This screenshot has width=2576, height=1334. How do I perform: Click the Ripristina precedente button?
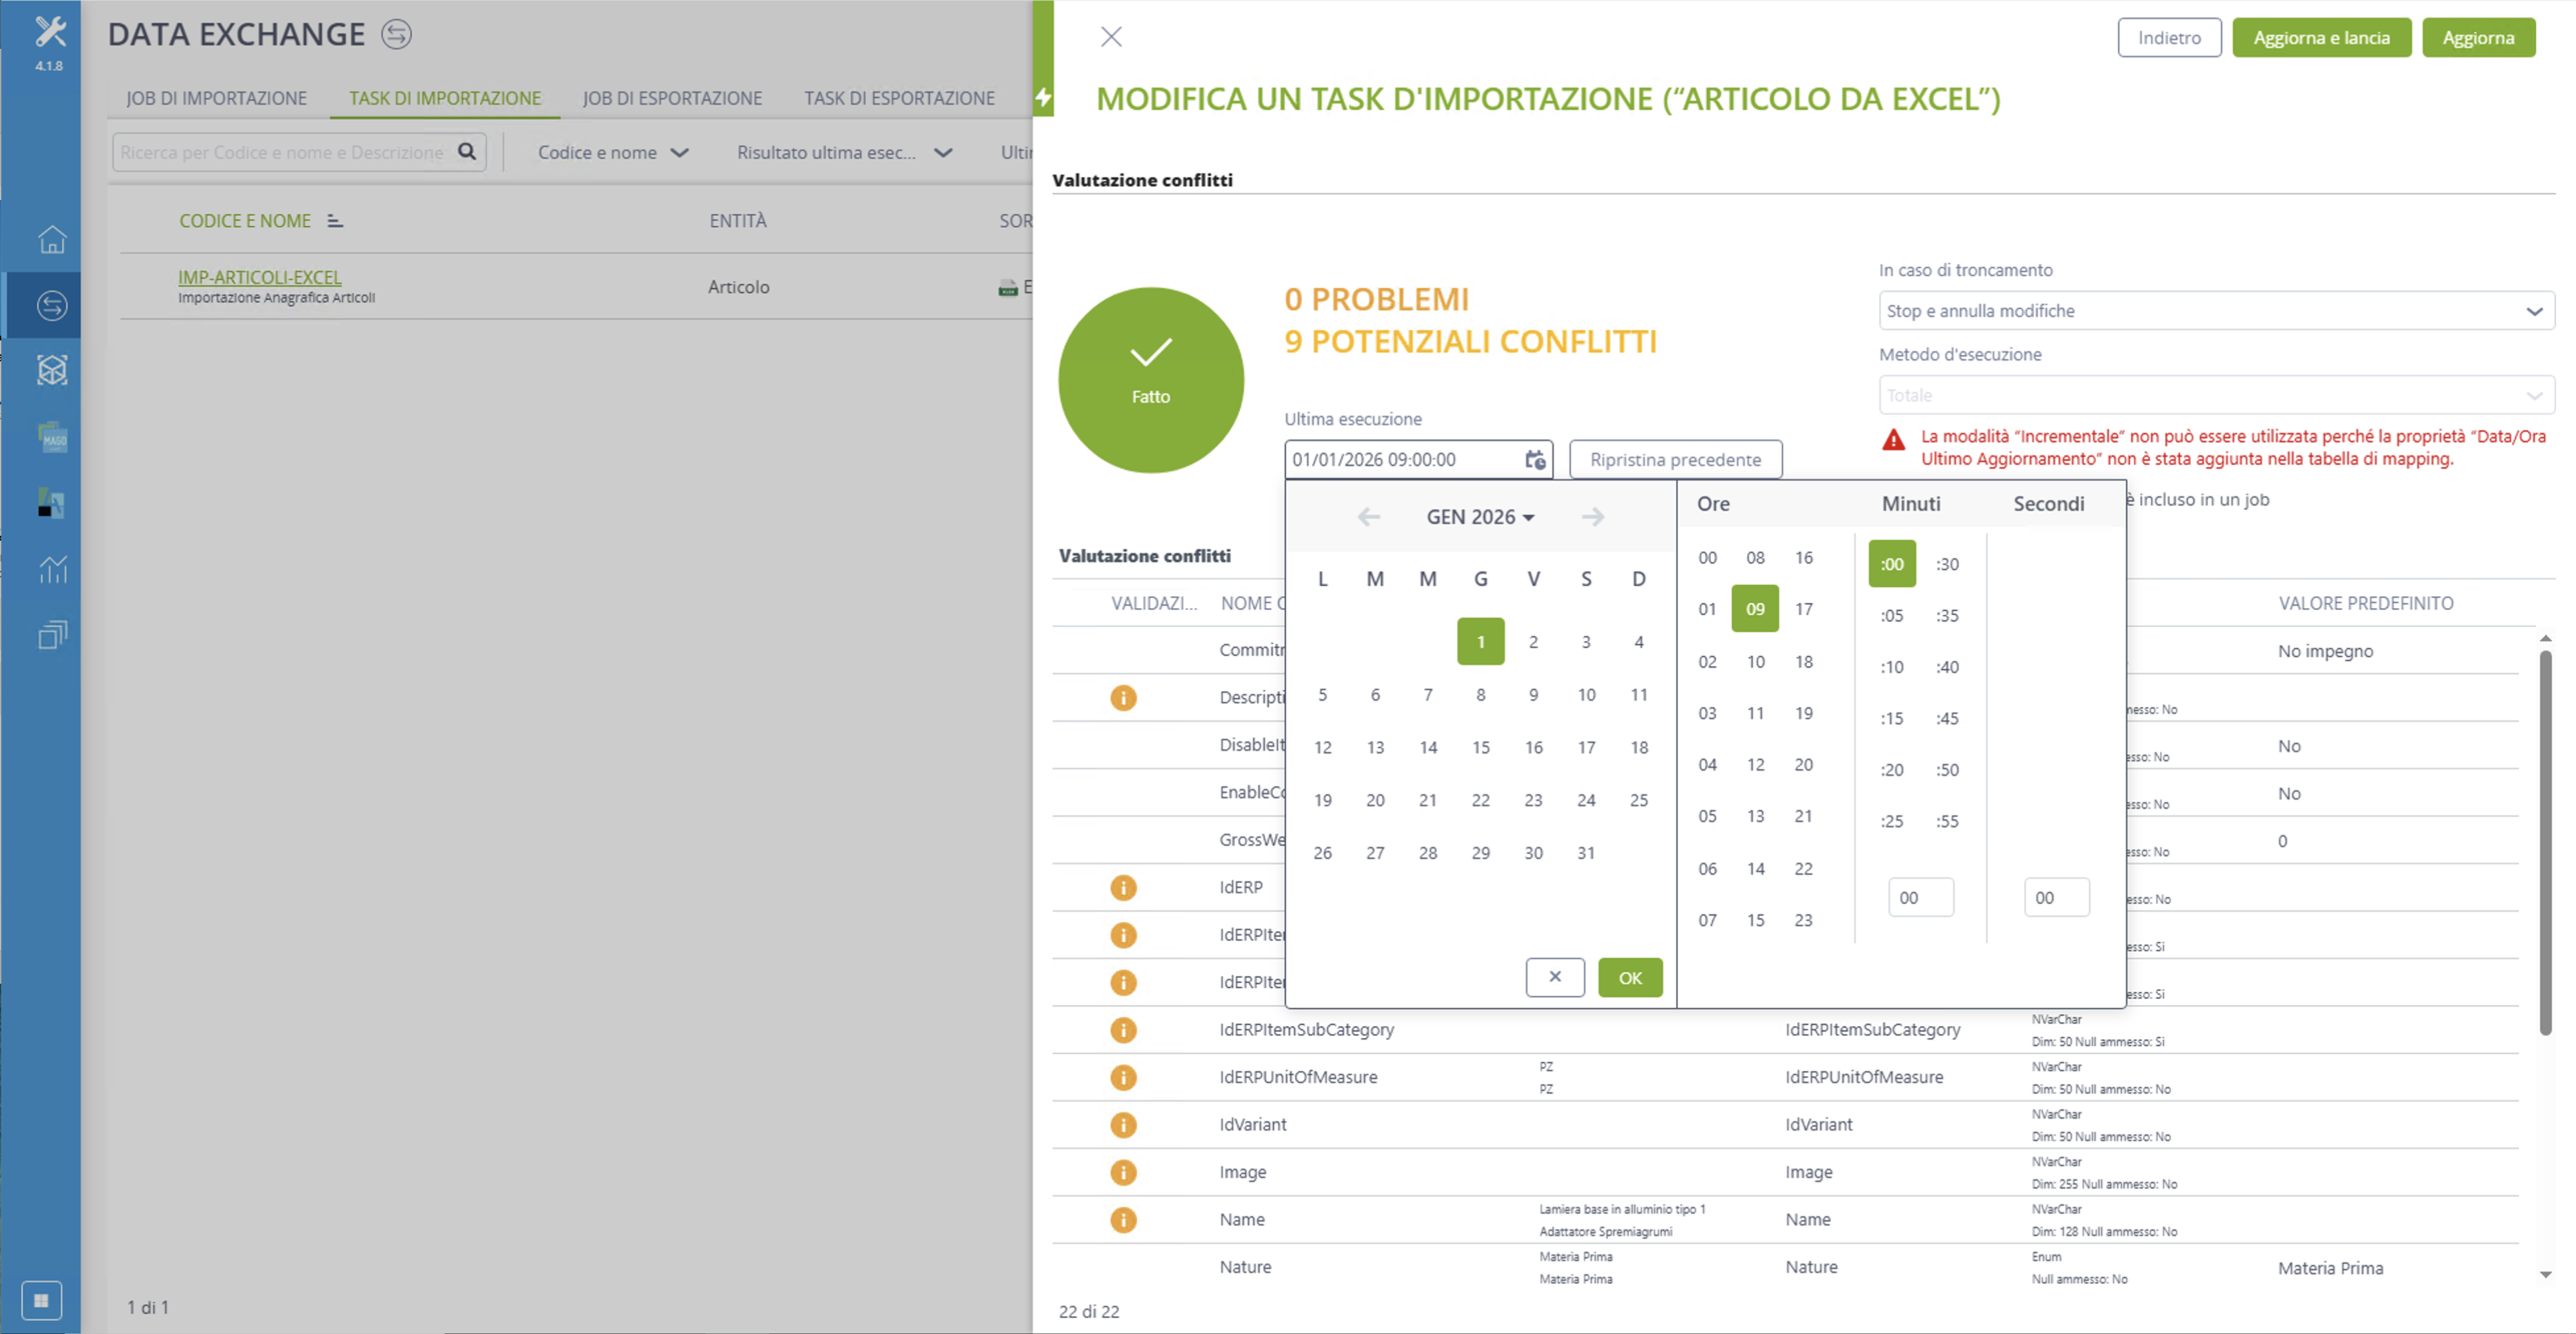click(1675, 460)
